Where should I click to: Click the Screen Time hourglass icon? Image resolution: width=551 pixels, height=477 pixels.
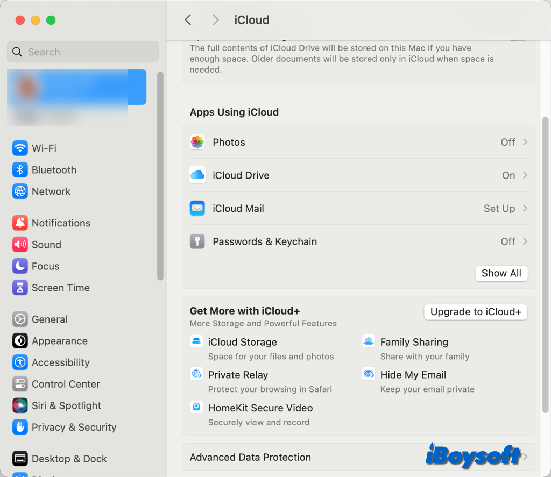pos(20,288)
